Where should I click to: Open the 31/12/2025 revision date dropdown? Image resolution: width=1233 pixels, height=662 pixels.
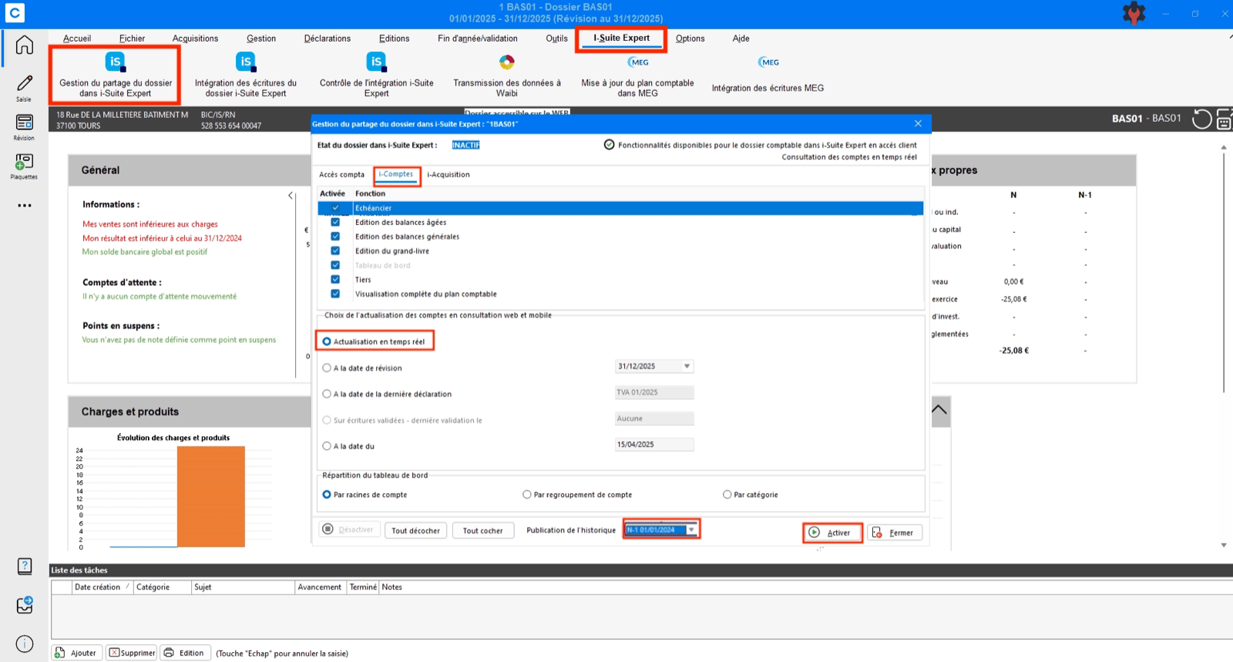pyautogui.click(x=687, y=366)
